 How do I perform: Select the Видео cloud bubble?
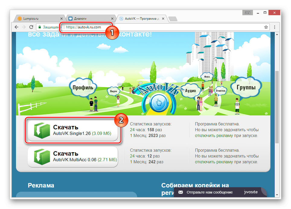coord(114,91)
